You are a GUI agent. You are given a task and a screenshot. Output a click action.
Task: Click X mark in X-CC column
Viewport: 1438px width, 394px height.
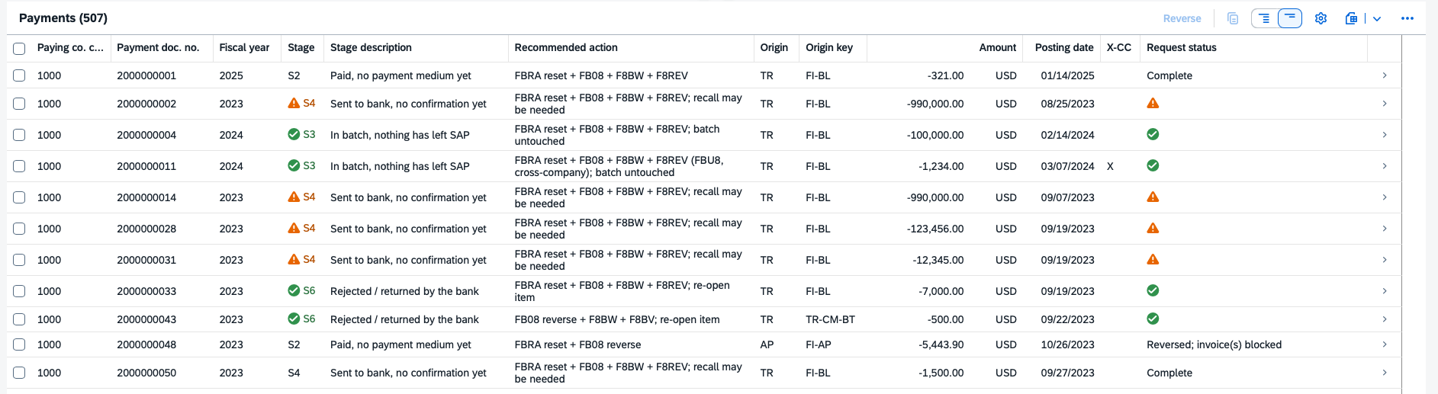[1110, 166]
